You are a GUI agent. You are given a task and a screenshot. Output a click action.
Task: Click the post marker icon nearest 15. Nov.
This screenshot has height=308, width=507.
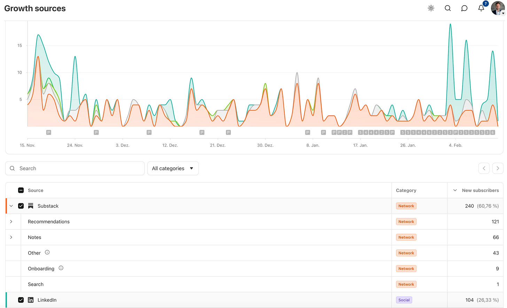49,132
